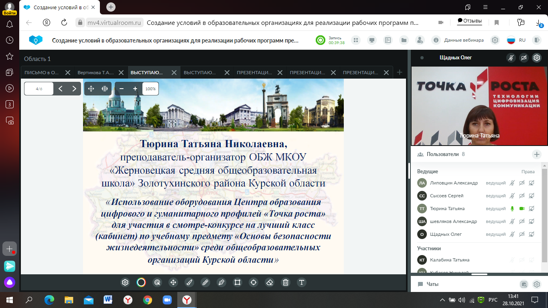The image size is (548, 308).
Task: Click the pan slide arrows icon
Action: [x=91, y=89]
